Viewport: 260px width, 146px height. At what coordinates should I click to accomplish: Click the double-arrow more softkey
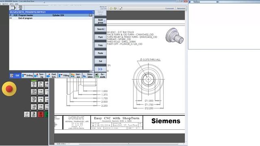pos(100,69)
